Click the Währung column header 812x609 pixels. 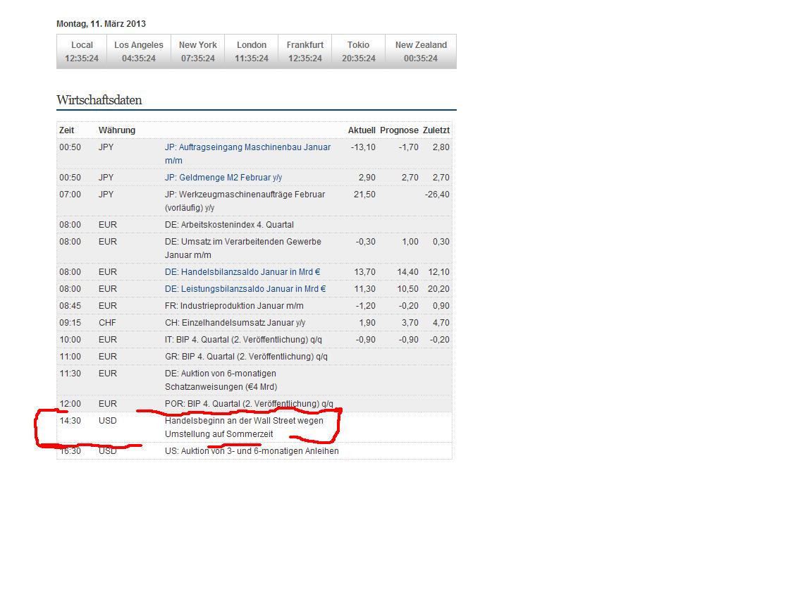[117, 130]
